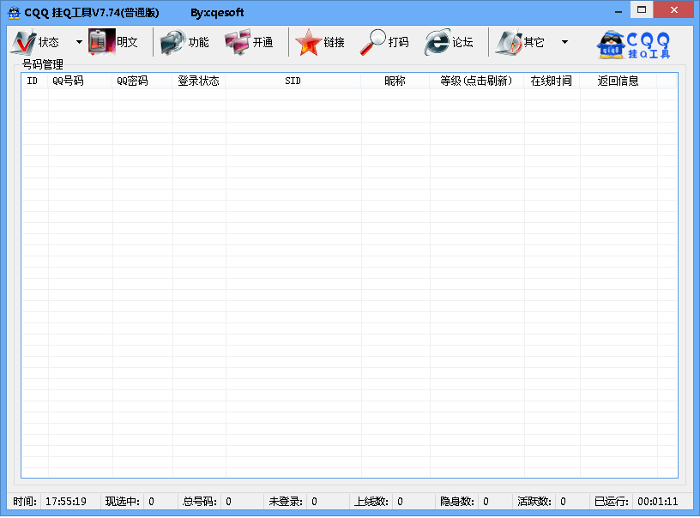
Task: Open the 论坛 browser icon
Action: tap(437, 42)
